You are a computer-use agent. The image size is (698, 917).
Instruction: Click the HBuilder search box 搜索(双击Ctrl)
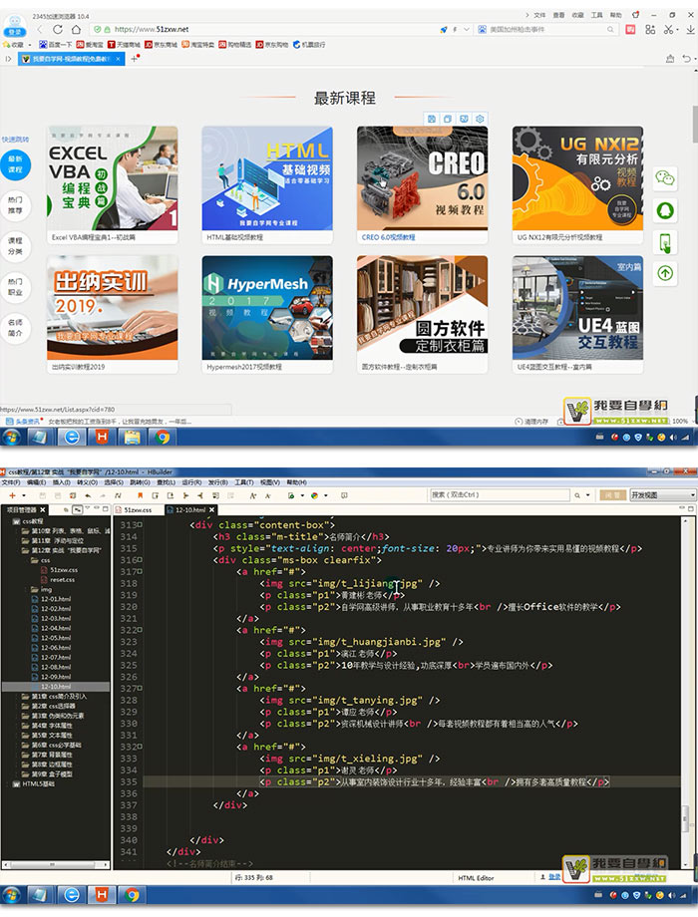[500, 494]
